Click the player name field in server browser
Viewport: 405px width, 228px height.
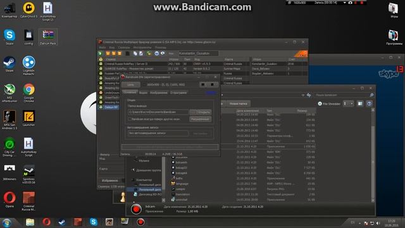point(198,53)
